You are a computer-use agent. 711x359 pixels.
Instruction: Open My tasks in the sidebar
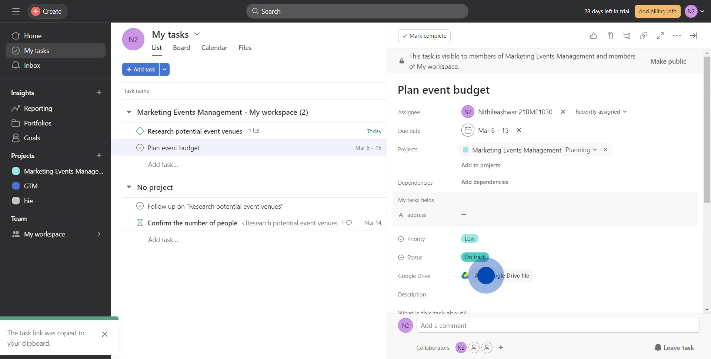pos(56,51)
